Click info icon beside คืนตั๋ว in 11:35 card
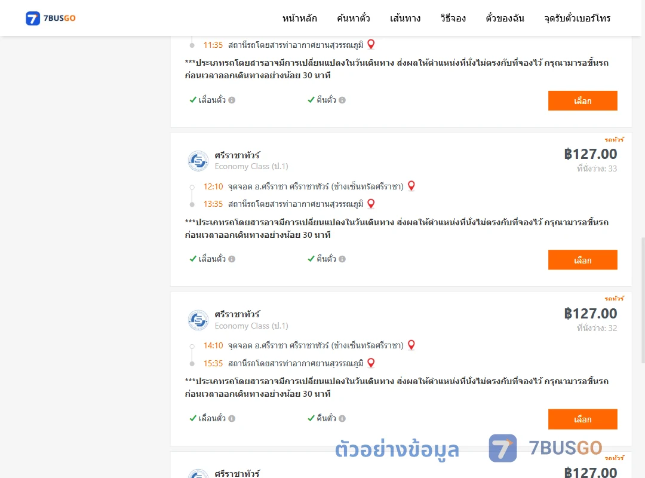The width and height of the screenshot is (645, 478). point(342,100)
